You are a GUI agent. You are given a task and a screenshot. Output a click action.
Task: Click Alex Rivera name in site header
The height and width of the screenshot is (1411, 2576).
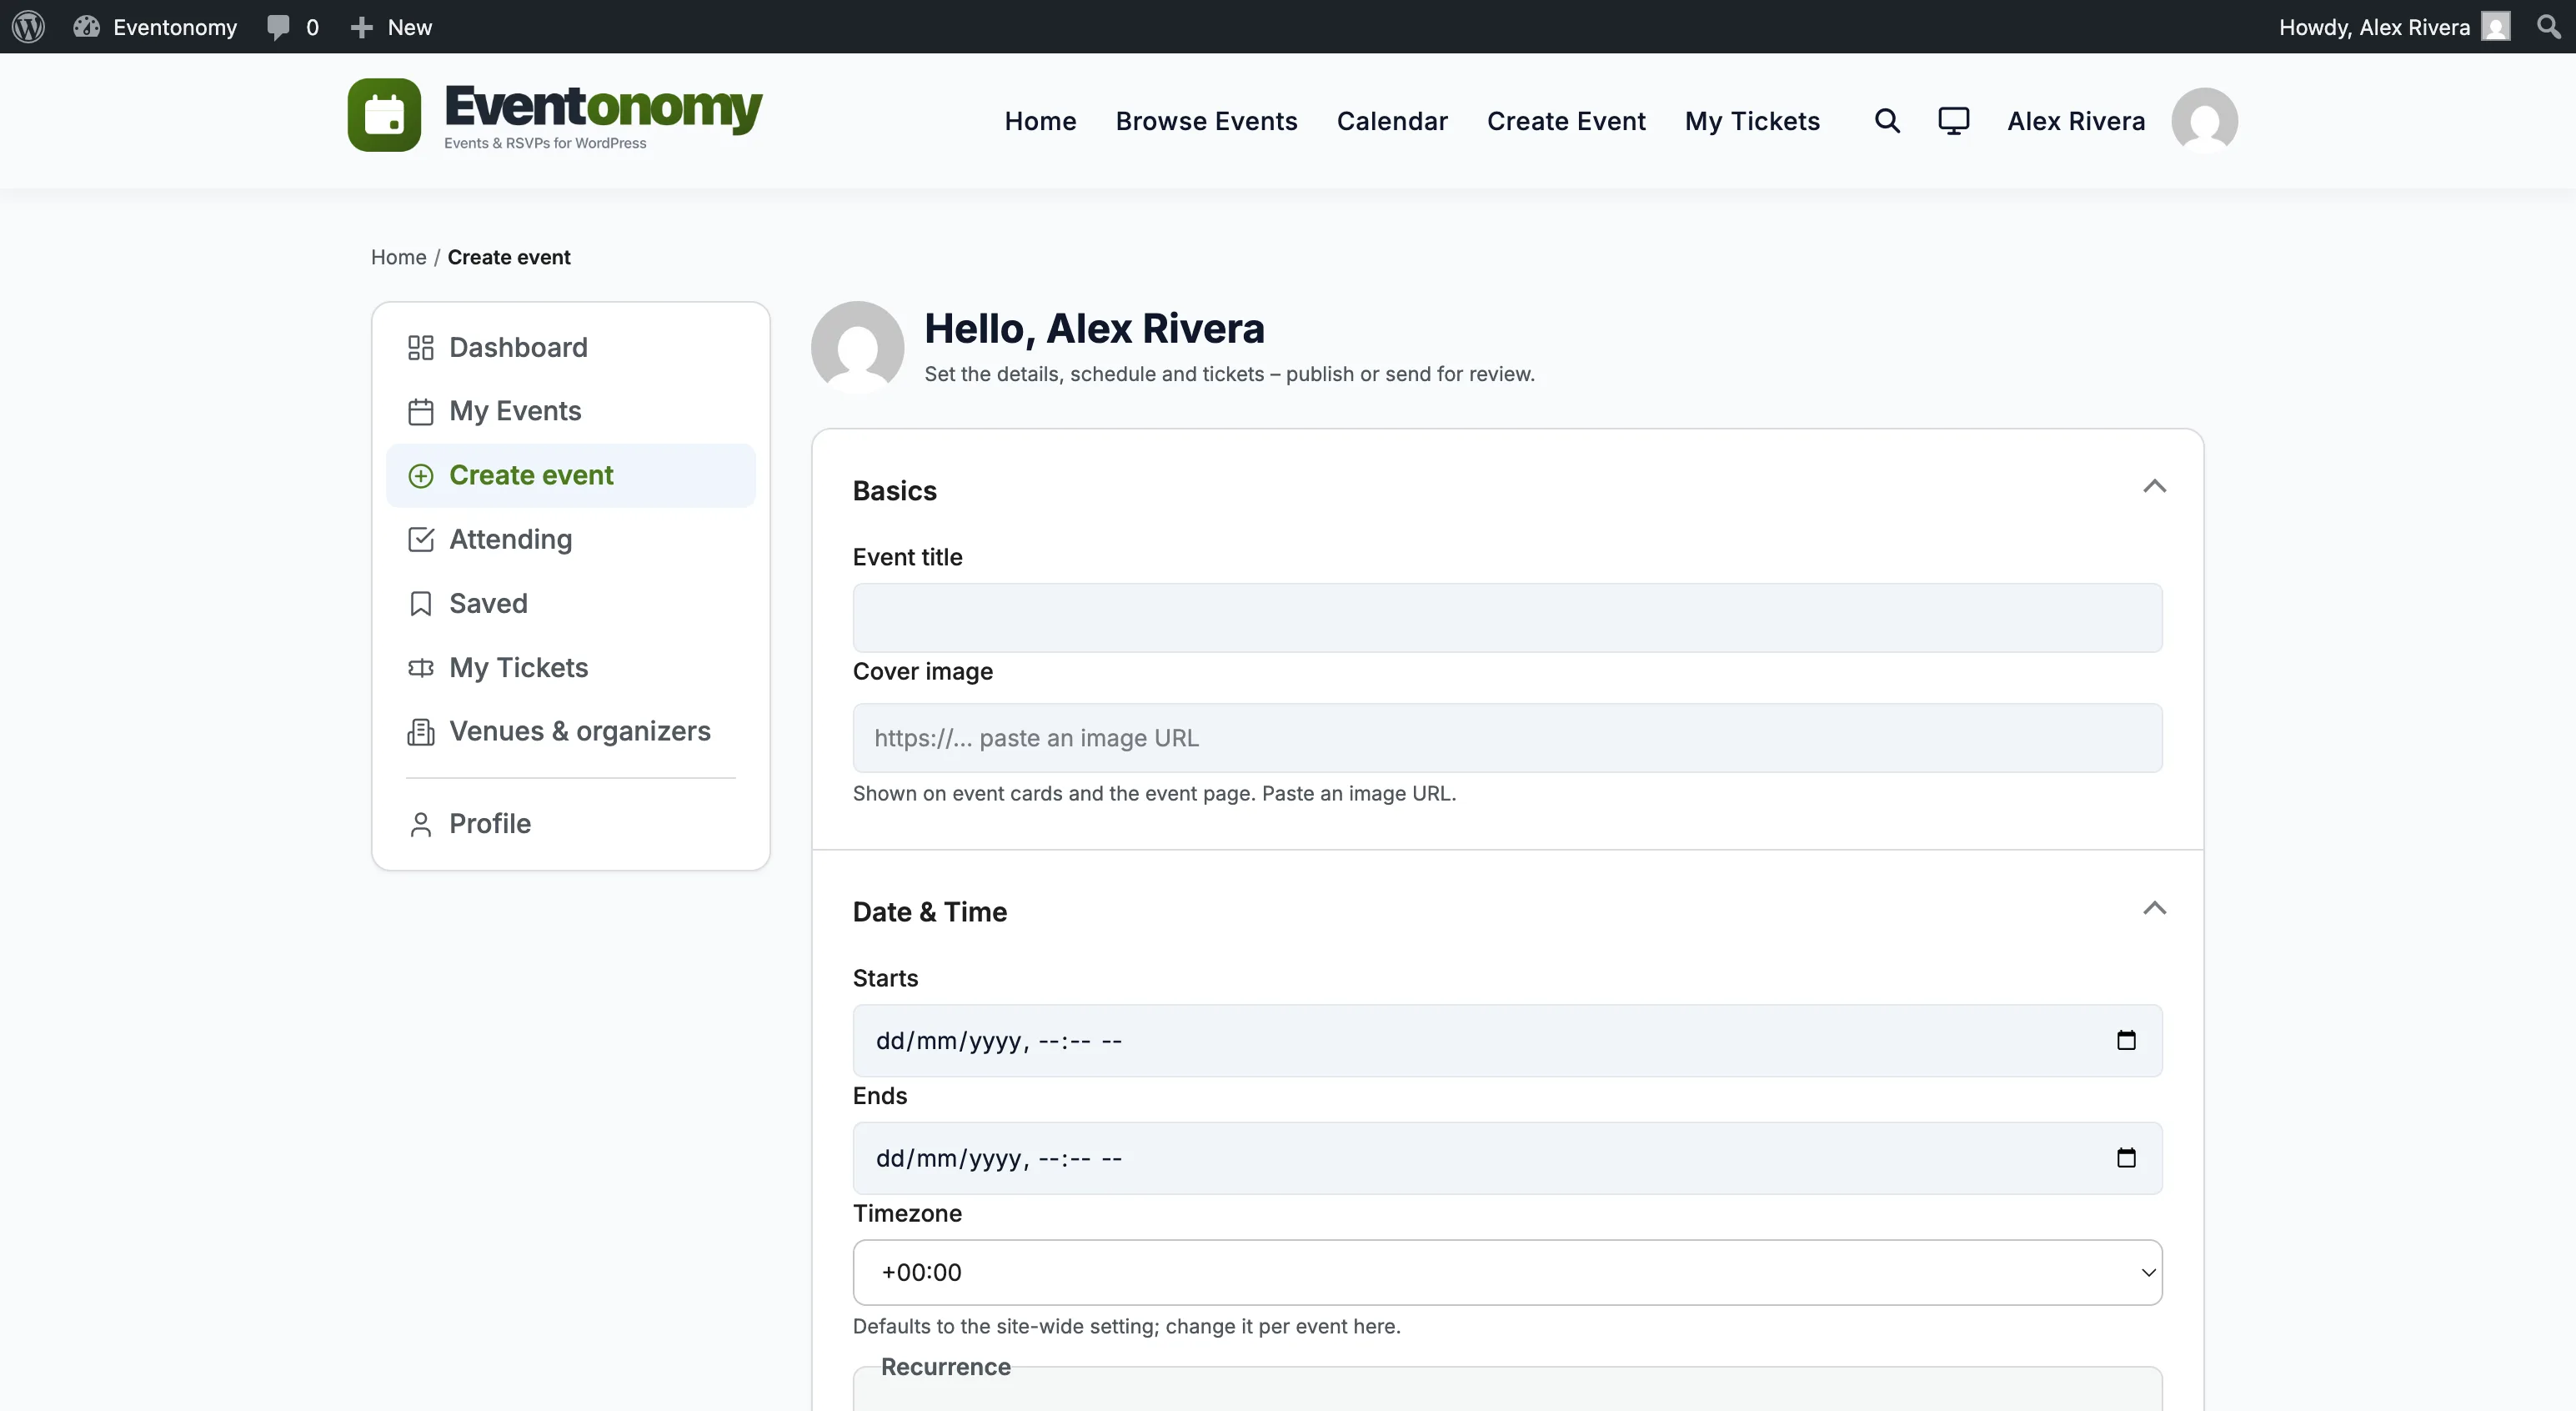tap(2076, 121)
